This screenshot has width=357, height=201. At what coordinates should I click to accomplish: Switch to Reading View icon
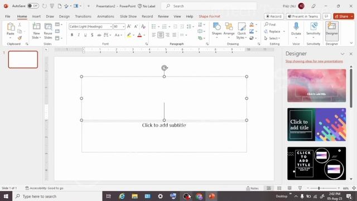tap(290, 188)
